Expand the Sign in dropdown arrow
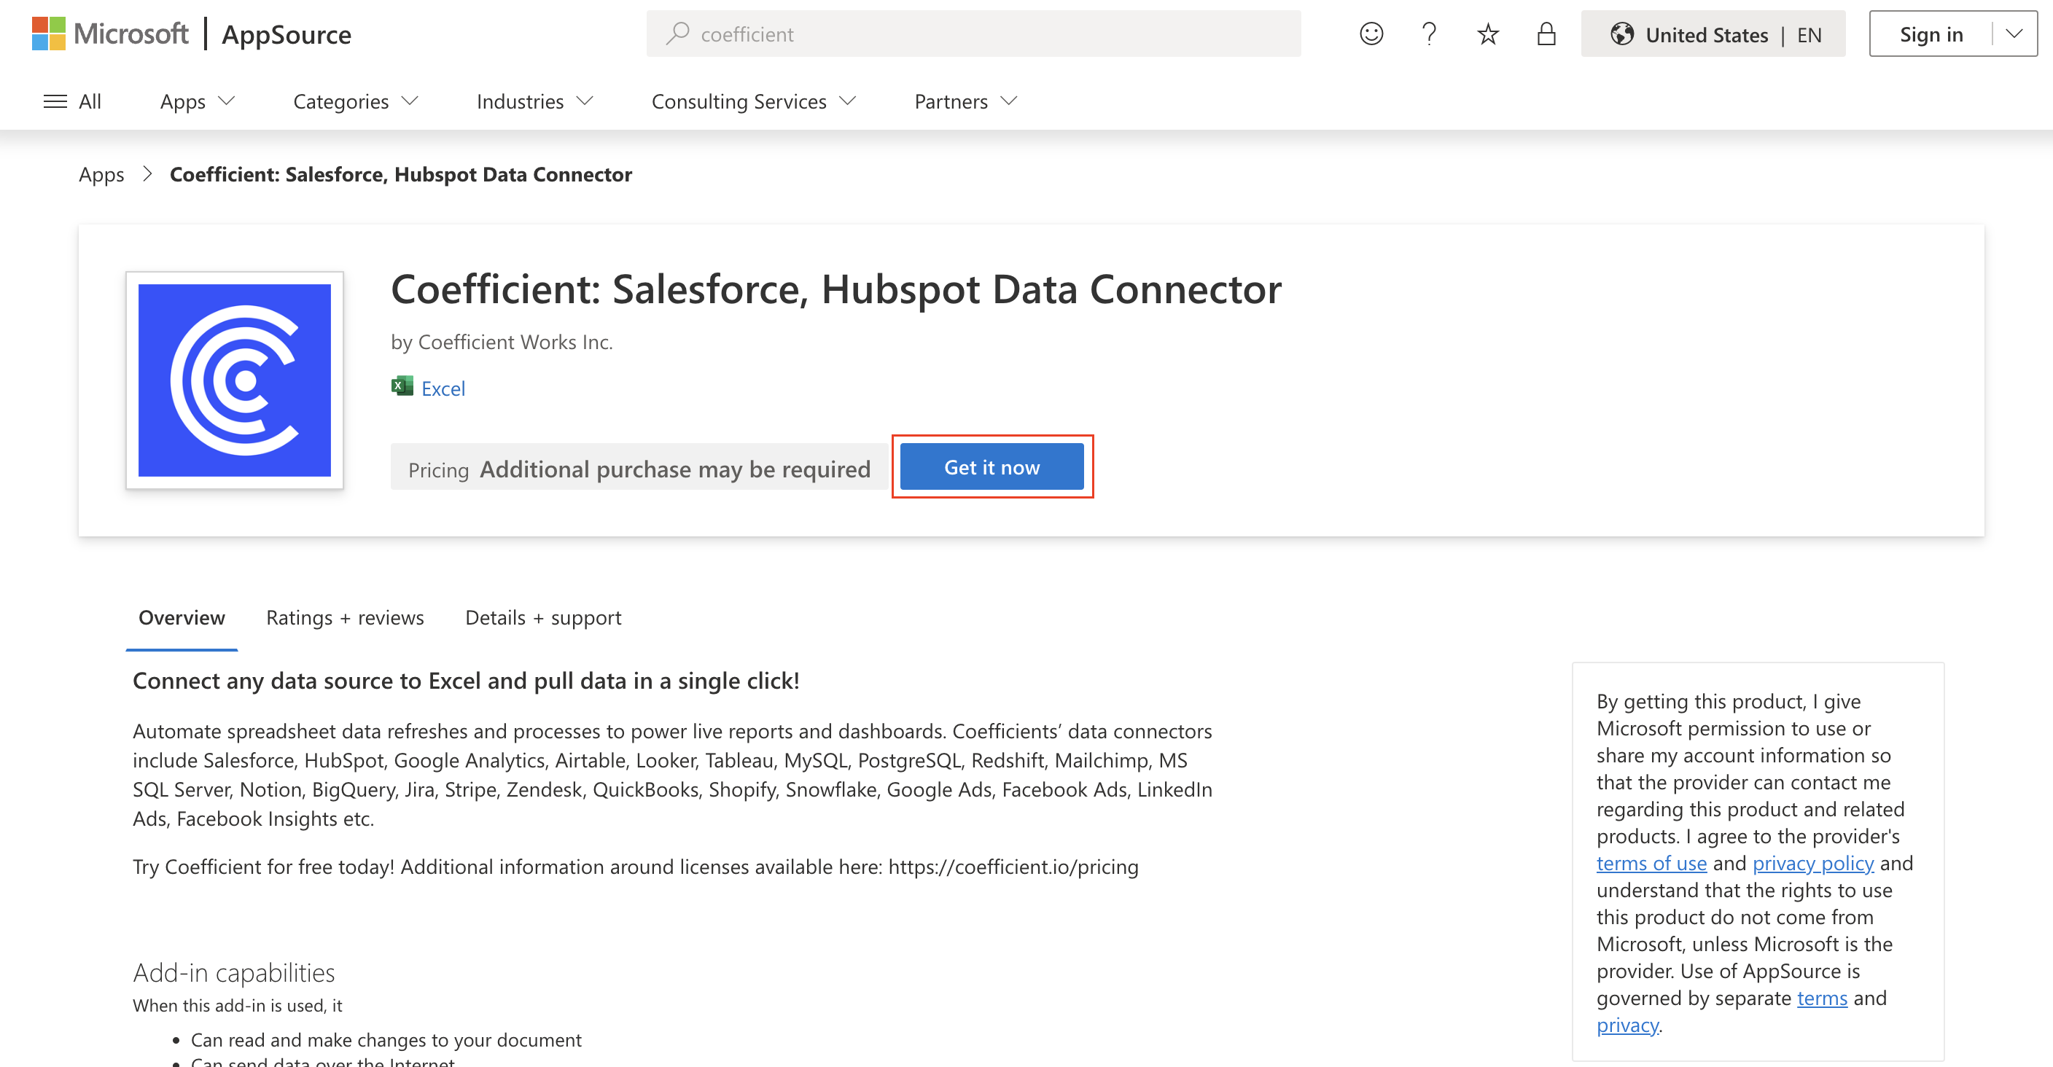The height and width of the screenshot is (1067, 2053). (x=2014, y=34)
